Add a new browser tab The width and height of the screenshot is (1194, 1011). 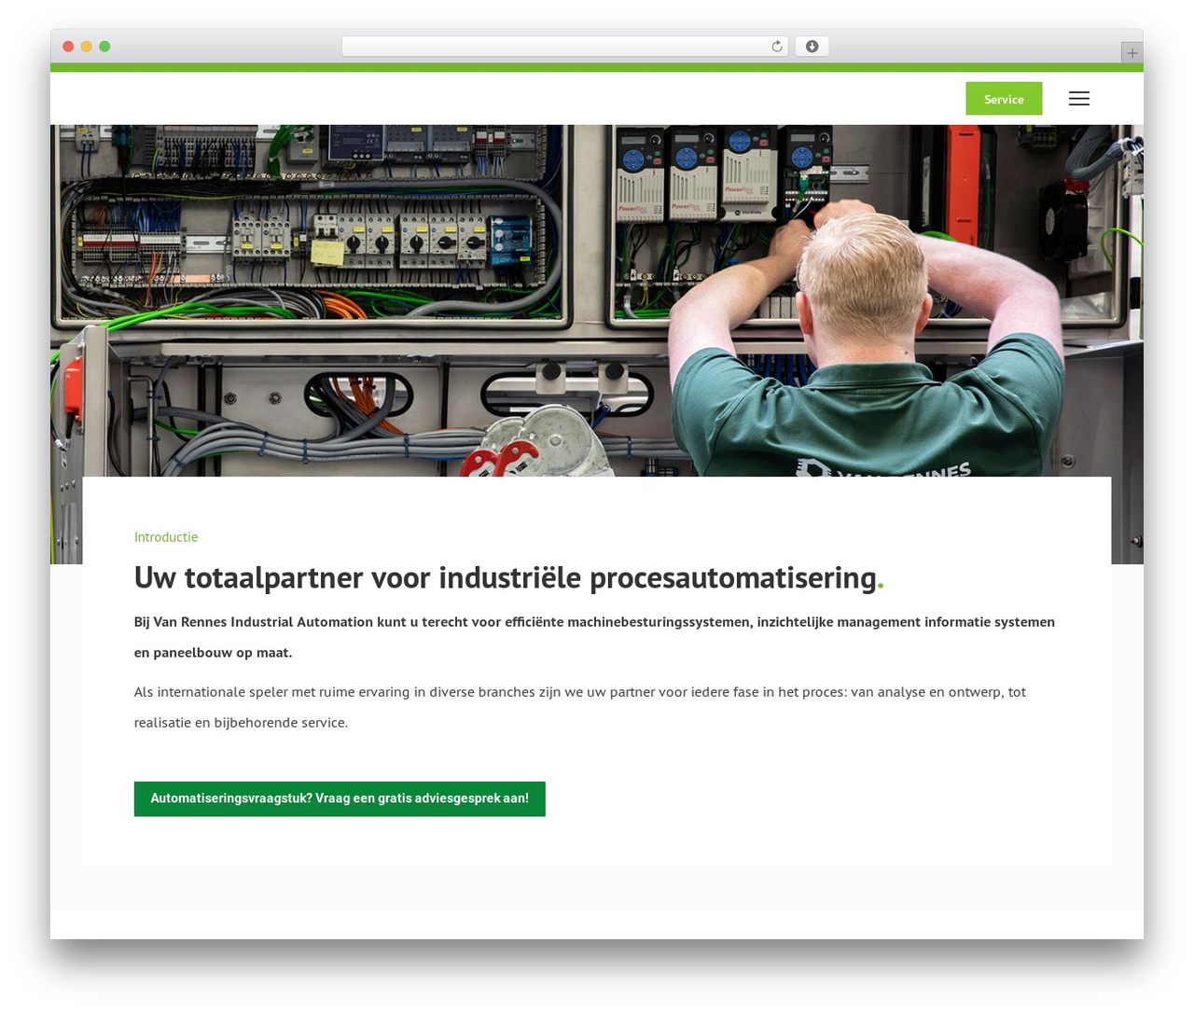1132,53
